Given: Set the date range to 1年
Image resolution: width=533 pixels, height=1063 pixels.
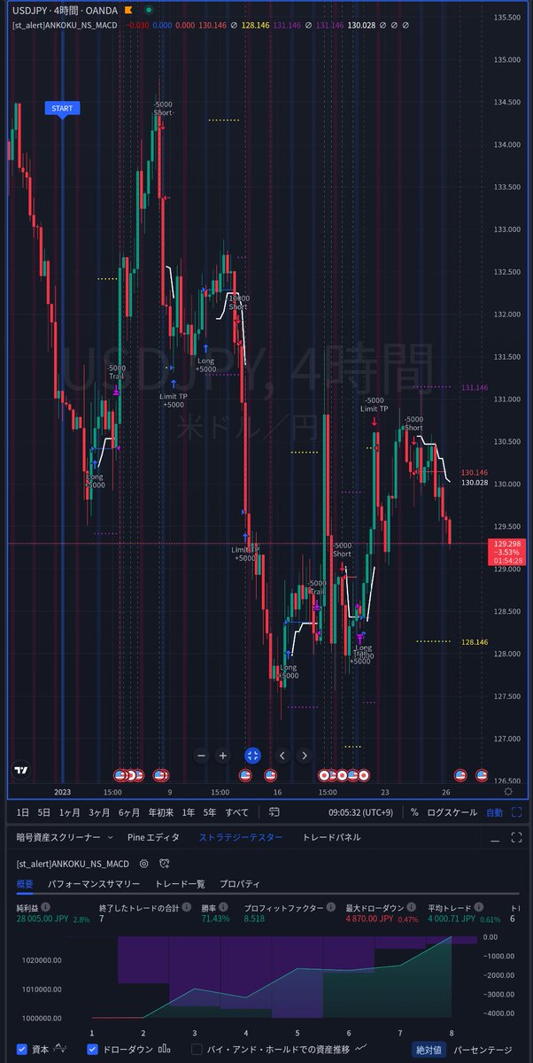Looking at the screenshot, I should [189, 812].
